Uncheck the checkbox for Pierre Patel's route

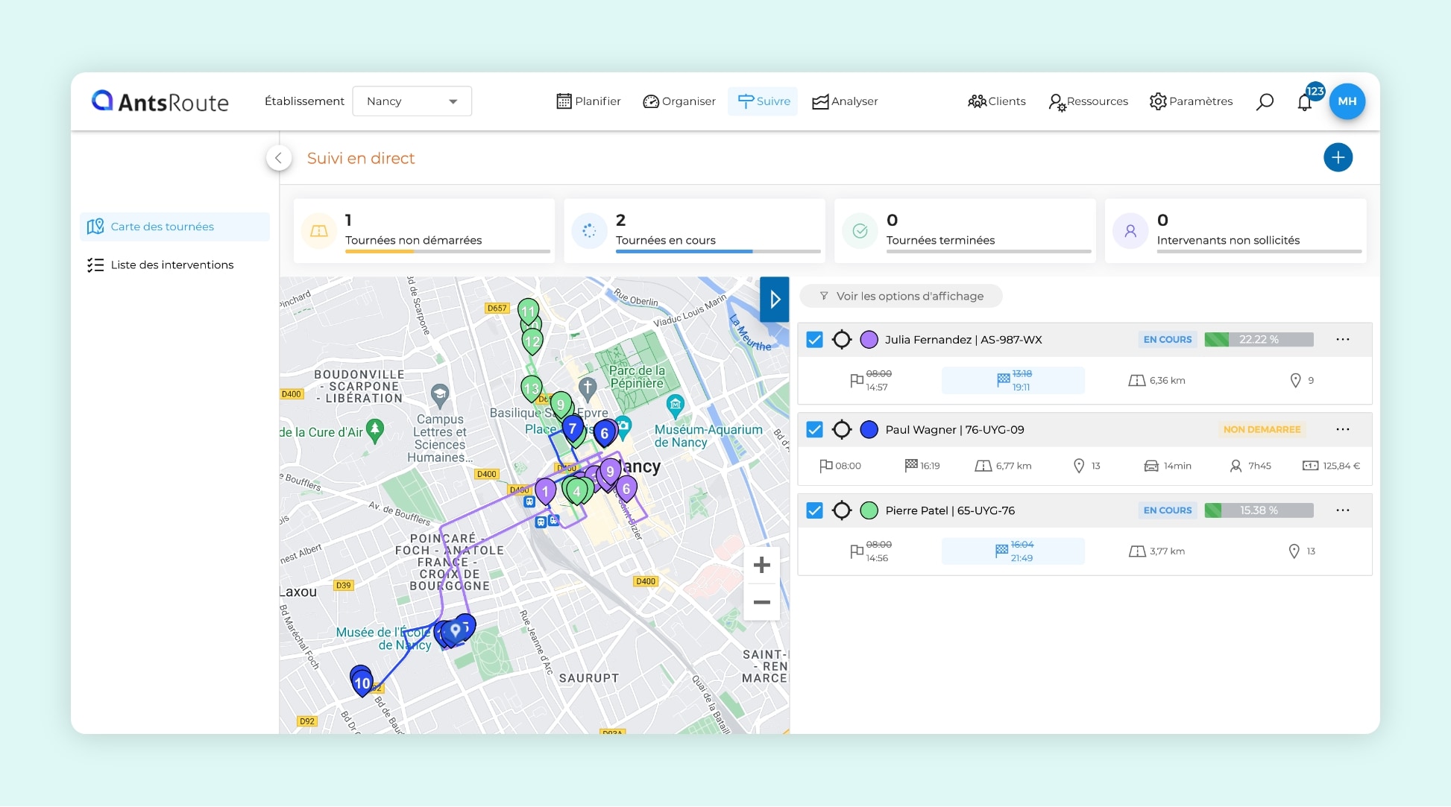[814, 510]
